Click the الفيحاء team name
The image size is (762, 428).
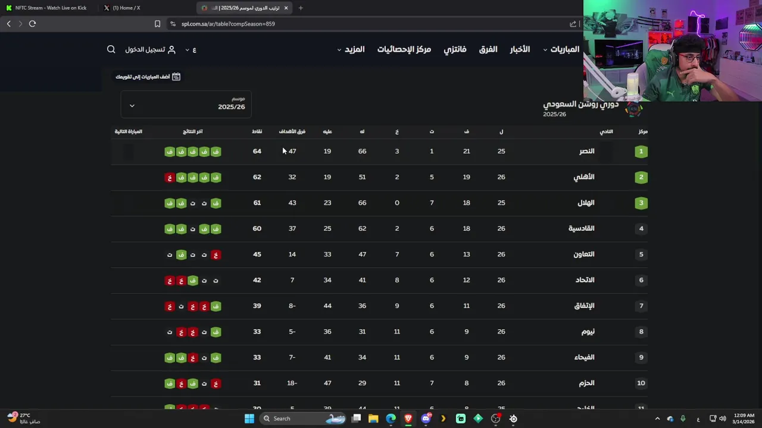pyautogui.click(x=583, y=357)
